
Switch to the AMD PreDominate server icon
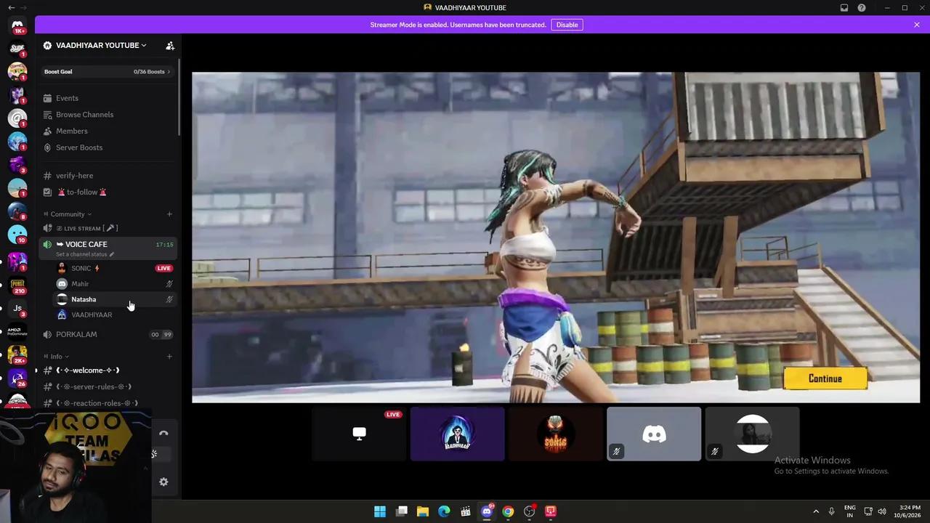coord(17,332)
